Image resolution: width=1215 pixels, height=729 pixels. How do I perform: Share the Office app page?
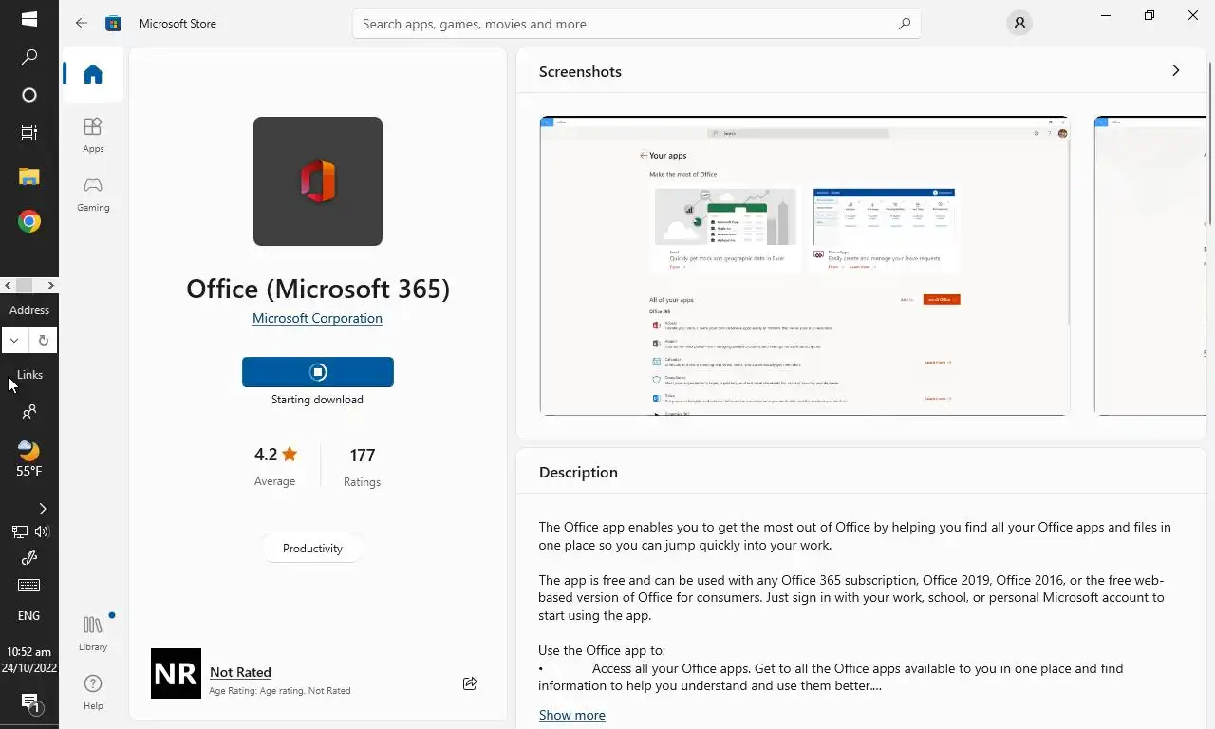pos(470,682)
